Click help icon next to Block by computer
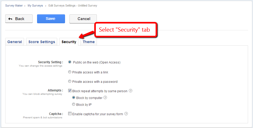Screen dimensions: 253x128 point(105,98)
